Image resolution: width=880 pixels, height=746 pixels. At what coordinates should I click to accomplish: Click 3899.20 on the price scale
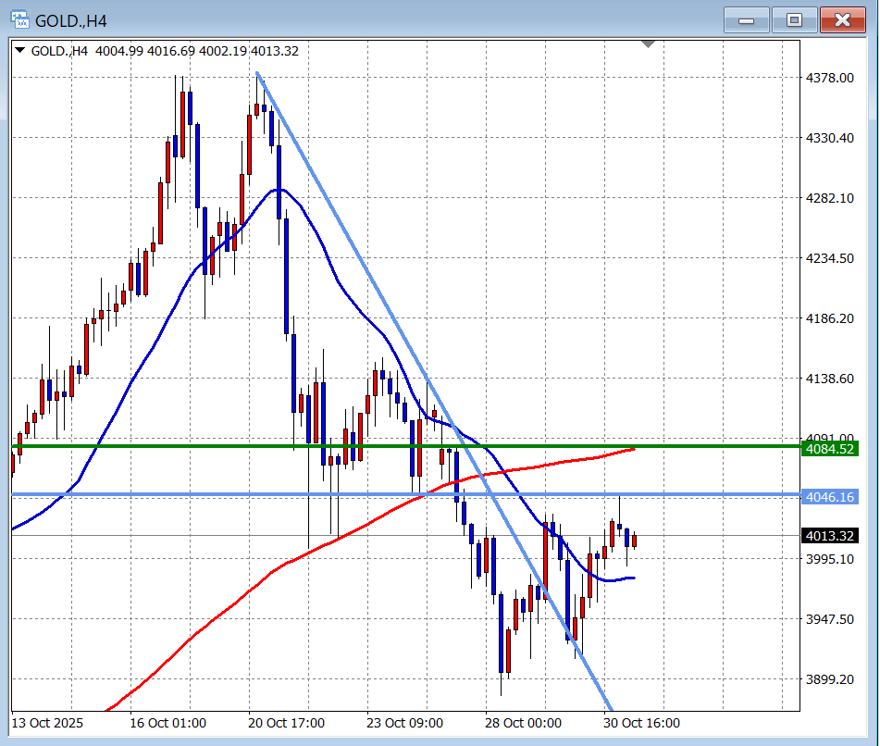pyautogui.click(x=829, y=679)
